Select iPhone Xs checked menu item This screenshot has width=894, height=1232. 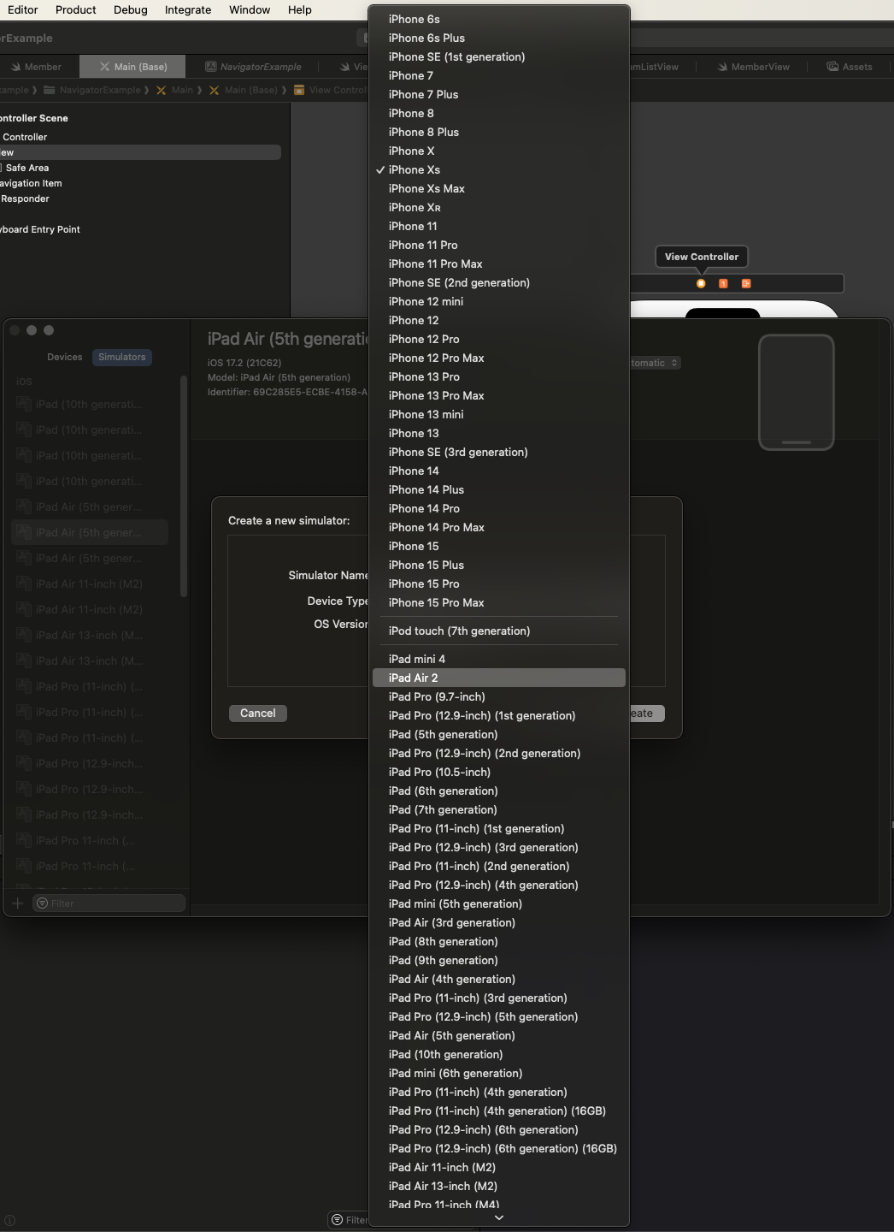point(499,169)
